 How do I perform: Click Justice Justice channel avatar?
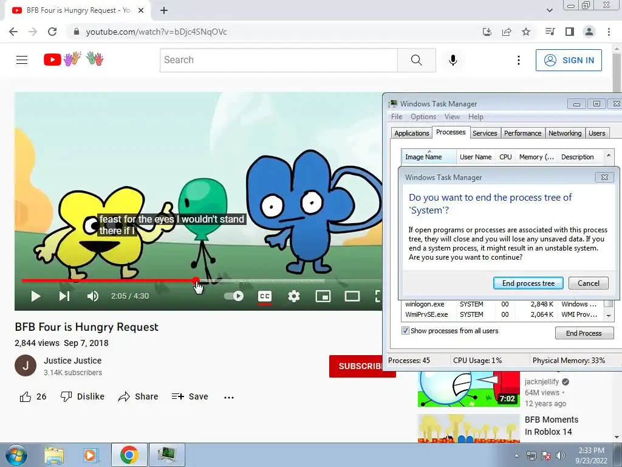coord(26,365)
